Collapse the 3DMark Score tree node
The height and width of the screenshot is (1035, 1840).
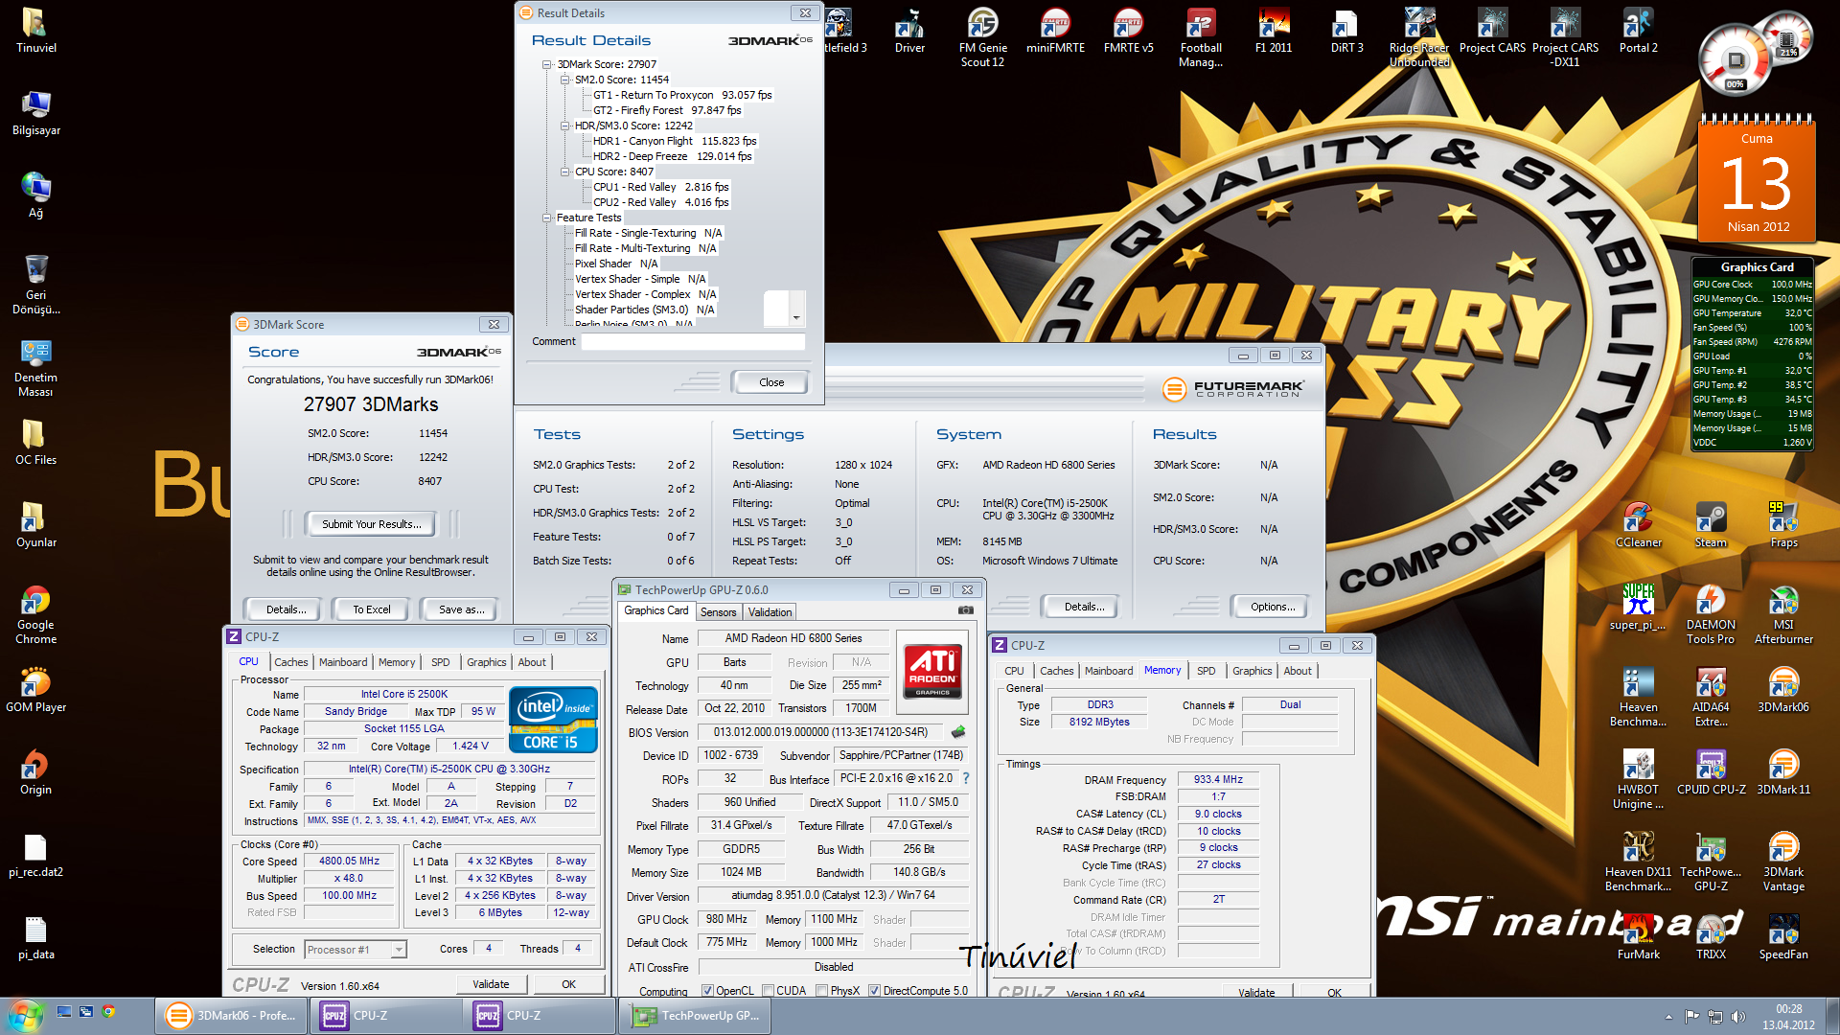point(546,64)
